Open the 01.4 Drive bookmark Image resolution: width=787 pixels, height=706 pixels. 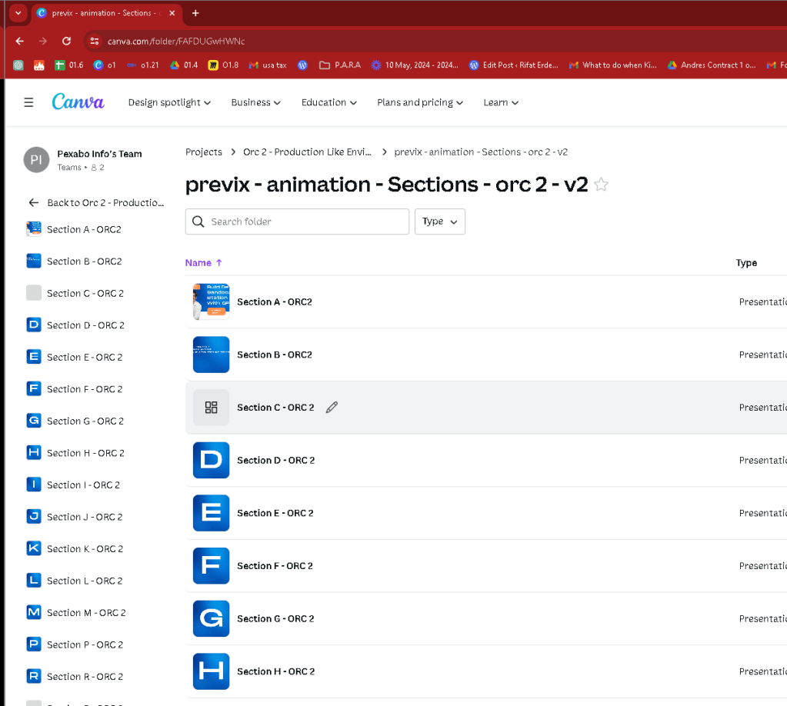pyautogui.click(x=184, y=65)
